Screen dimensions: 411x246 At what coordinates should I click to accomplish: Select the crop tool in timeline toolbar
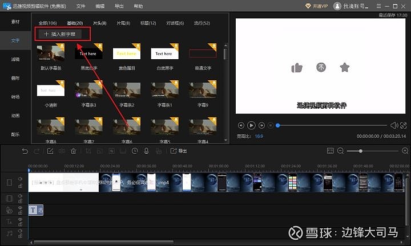(88, 151)
